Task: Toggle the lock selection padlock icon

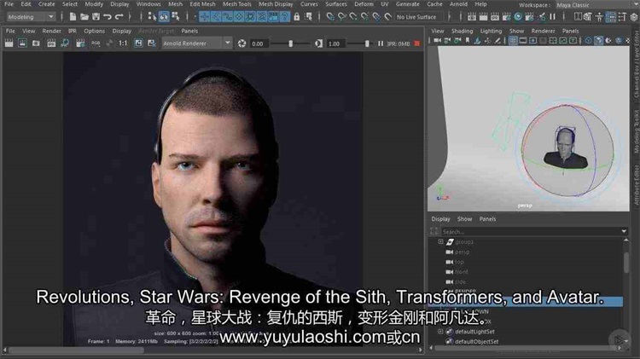Action: click(297, 17)
